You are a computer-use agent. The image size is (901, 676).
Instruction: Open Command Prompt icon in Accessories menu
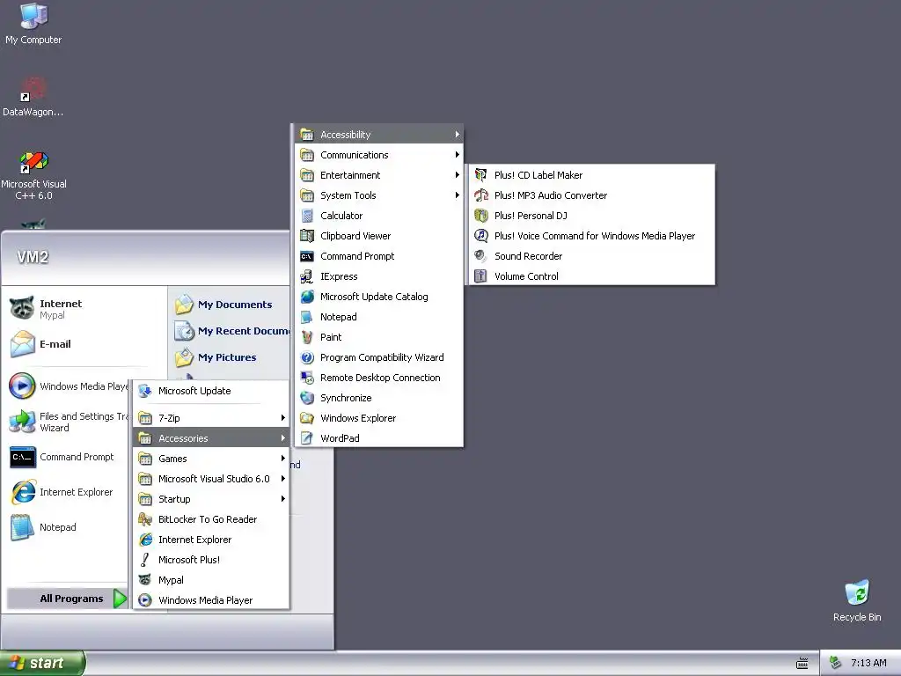point(307,256)
